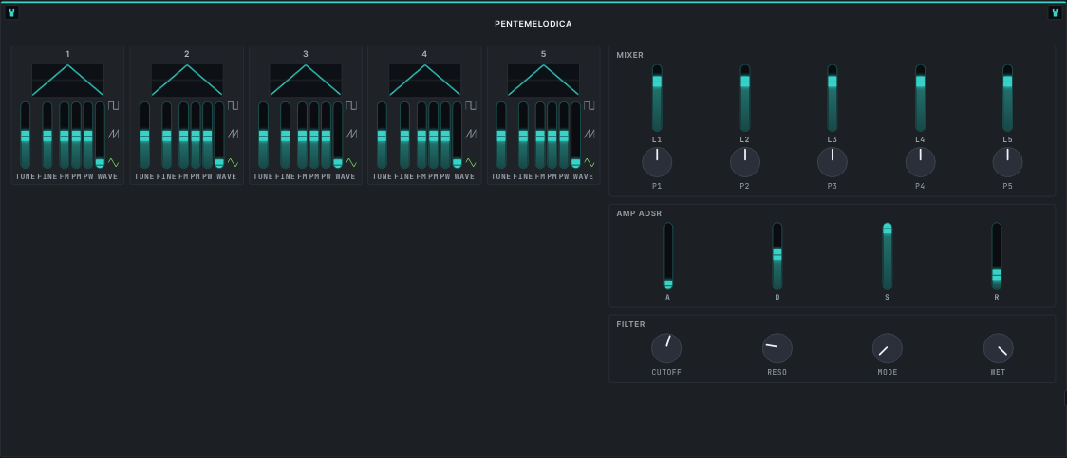Screen dimensions: 1067x458
Task: Select sine wave icon for oscillator 1
Action: [x=114, y=162]
